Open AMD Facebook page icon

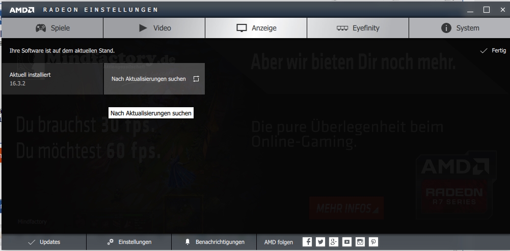307,242
